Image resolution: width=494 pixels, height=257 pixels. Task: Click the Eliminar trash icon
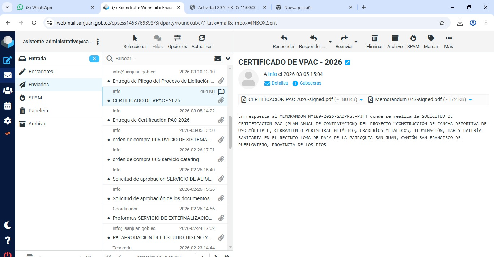coord(374,38)
